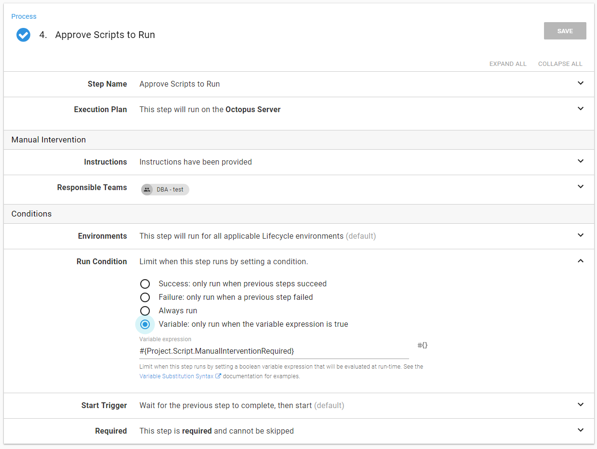Viewport: 597px width, 449px height.
Task: Click into the Variable expression text field
Action: click(274, 351)
